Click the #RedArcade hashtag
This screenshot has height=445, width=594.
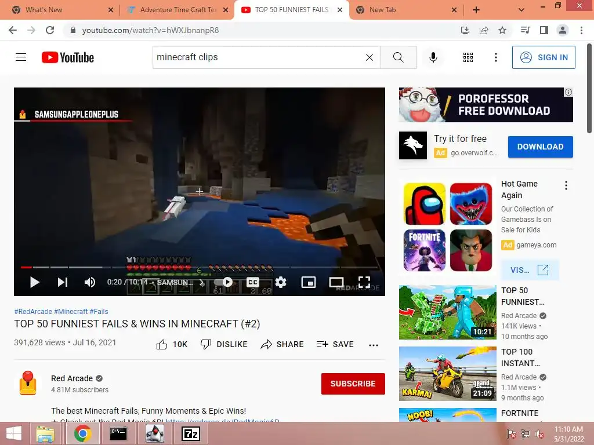pos(33,311)
